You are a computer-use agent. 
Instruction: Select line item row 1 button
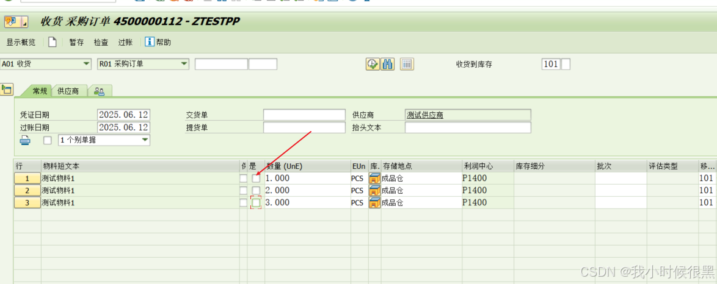[x=27, y=178]
